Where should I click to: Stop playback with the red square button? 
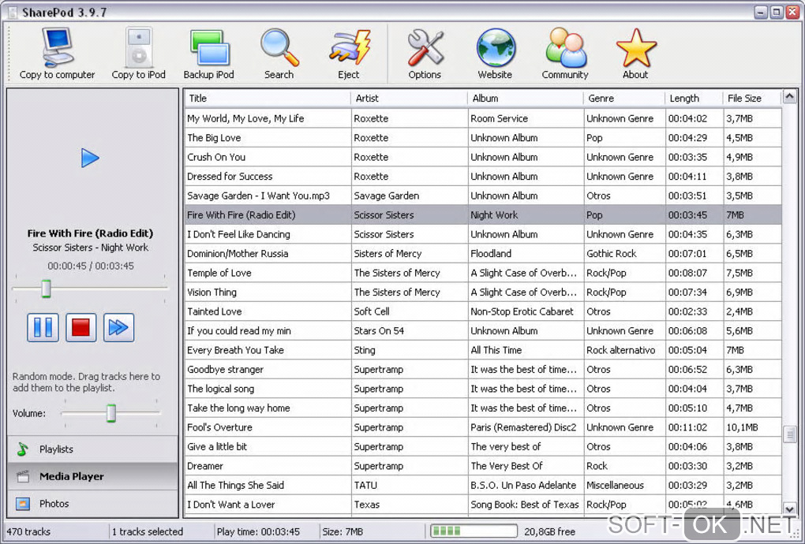coord(81,327)
